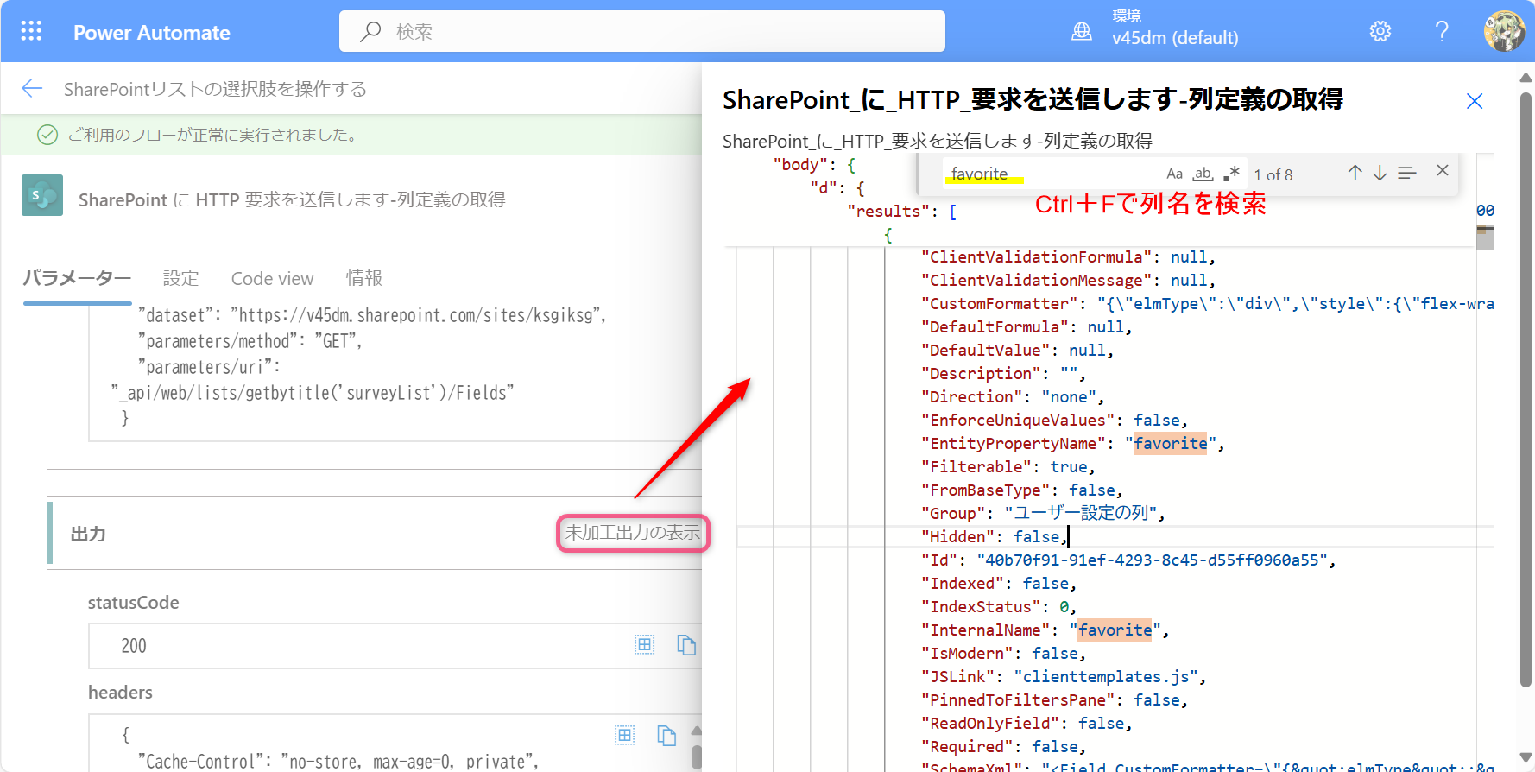Click the "Hidden": false line
Screen dimensions: 1535x772
tap(995, 537)
